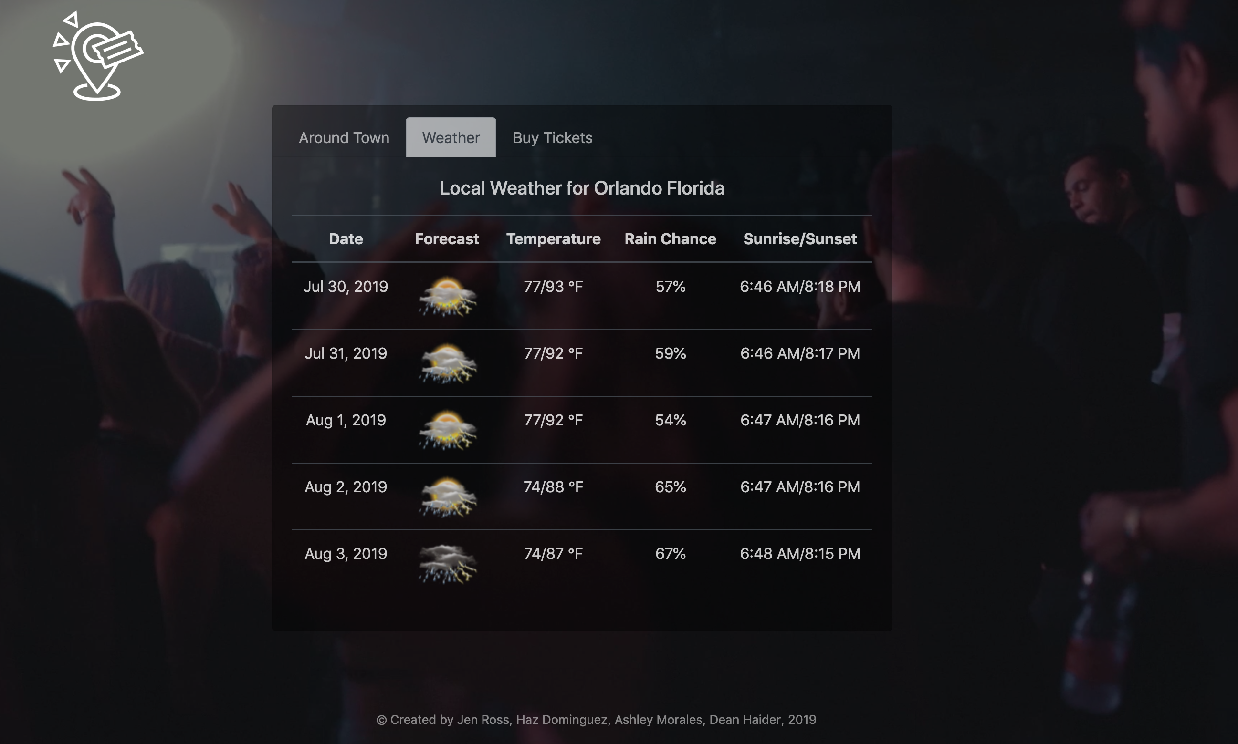Click the Aug 1 forecast weather icon
Viewport: 1238px width, 744px height.
pyautogui.click(x=447, y=430)
